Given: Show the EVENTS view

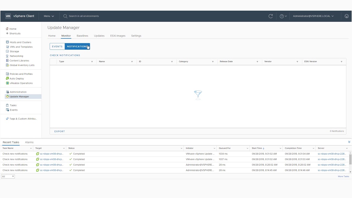Looking at the screenshot, I should click(x=57, y=46).
